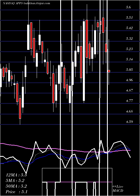Click the last small red candlestick near 5.05
The image size is (140, 196).
pyautogui.click(x=109, y=71)
